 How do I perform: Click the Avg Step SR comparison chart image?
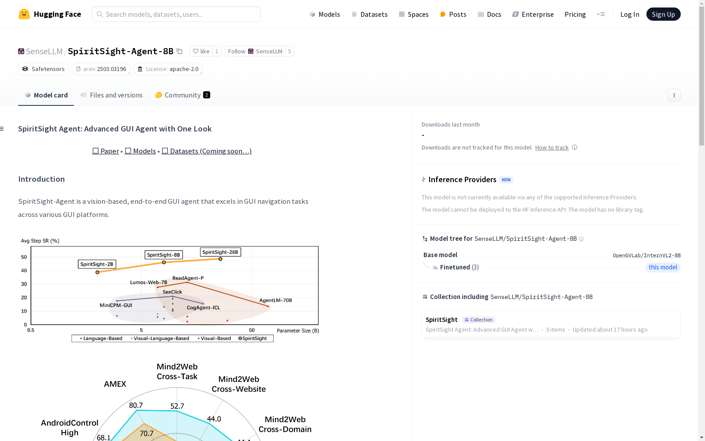coord(170,290)
